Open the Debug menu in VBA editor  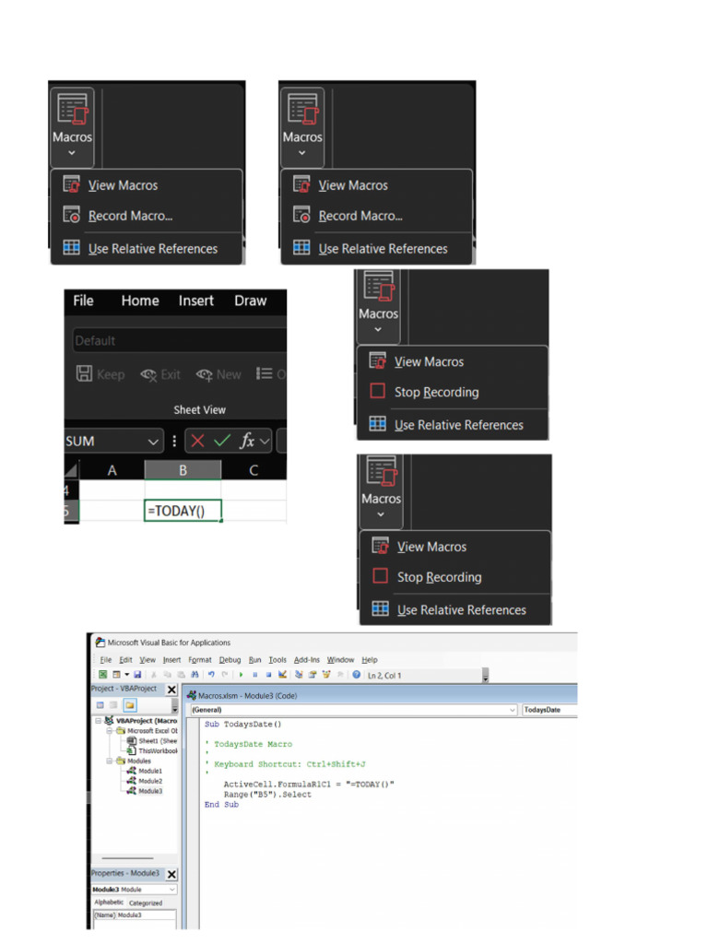click(230, 660)
